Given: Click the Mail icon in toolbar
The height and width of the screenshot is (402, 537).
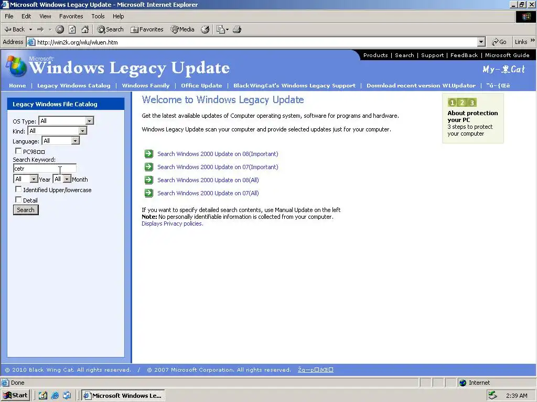Looking at the screenshot, I should (x=221, y=29).
